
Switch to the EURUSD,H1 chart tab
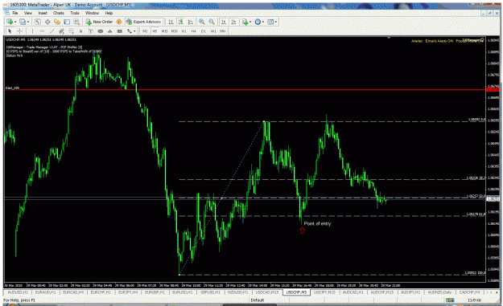click(x=182, y=292)
